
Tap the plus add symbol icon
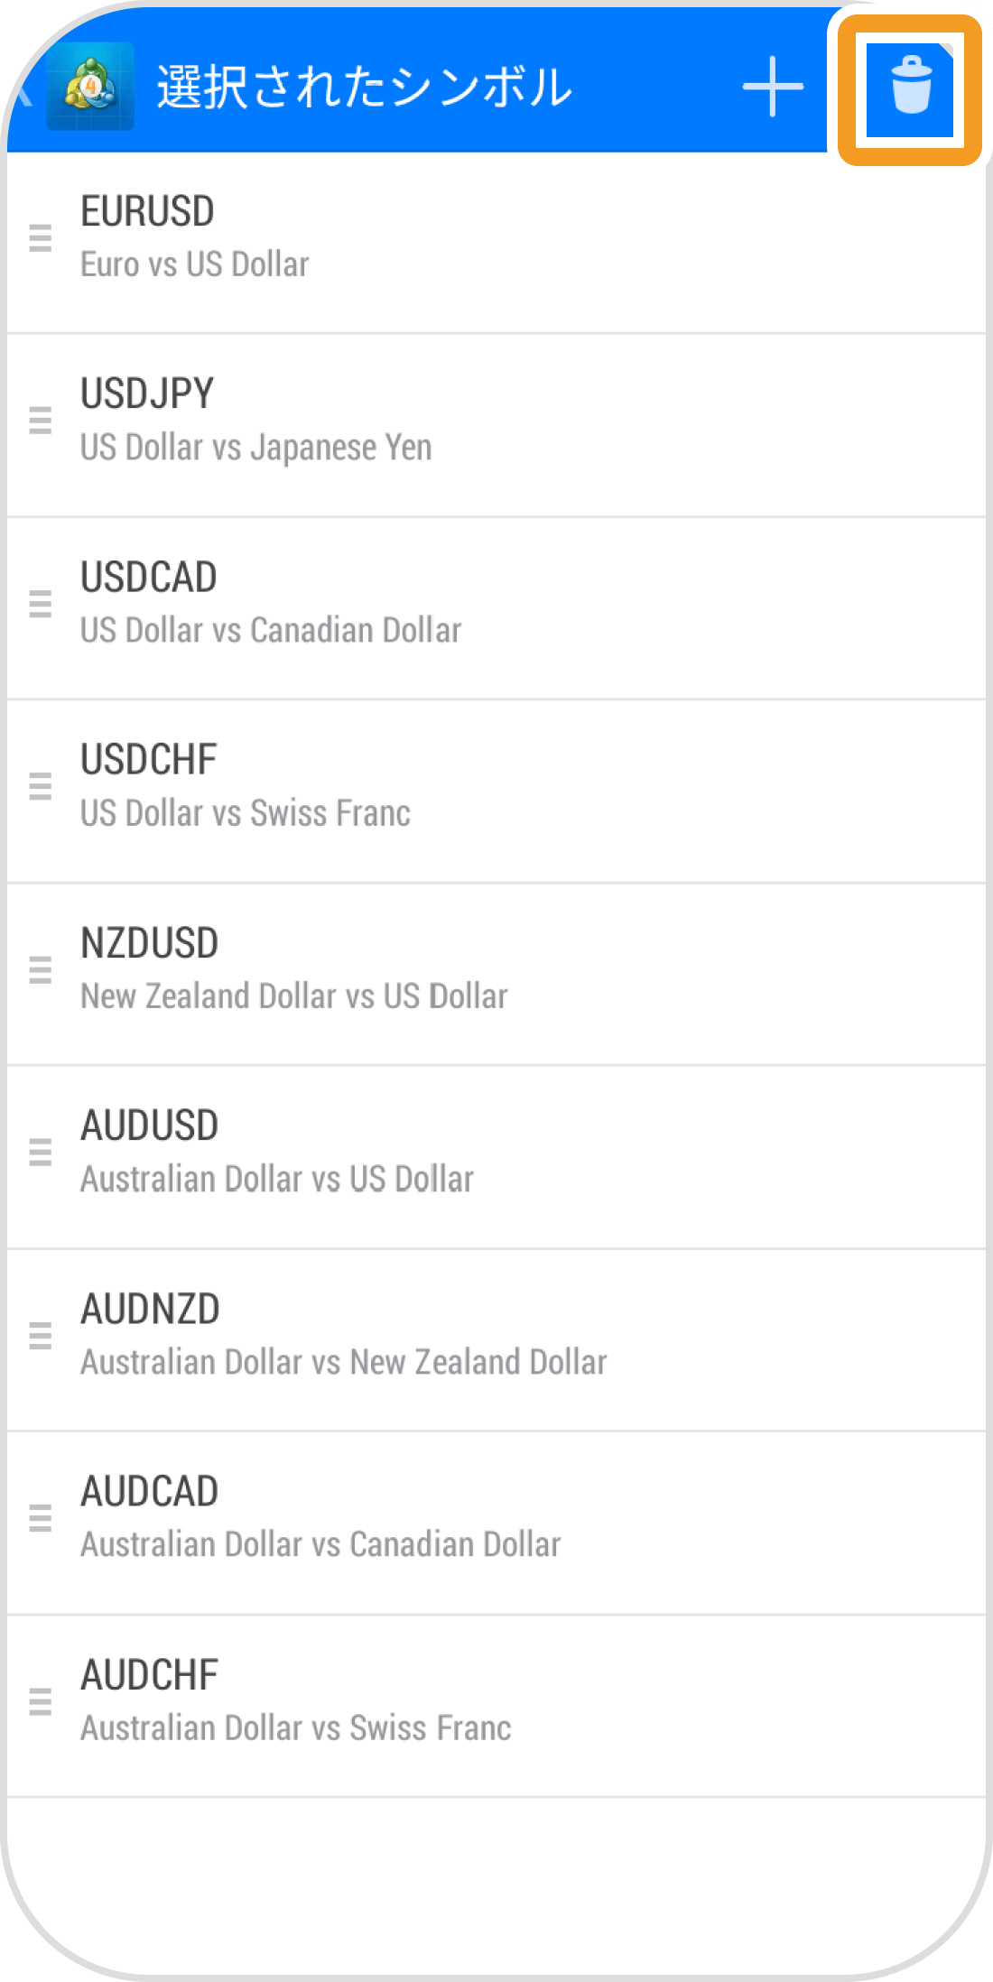pyautogui.click(x=773, y=87)
